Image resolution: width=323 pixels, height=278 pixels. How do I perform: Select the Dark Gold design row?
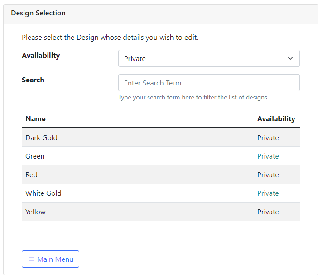click(161, 137)
